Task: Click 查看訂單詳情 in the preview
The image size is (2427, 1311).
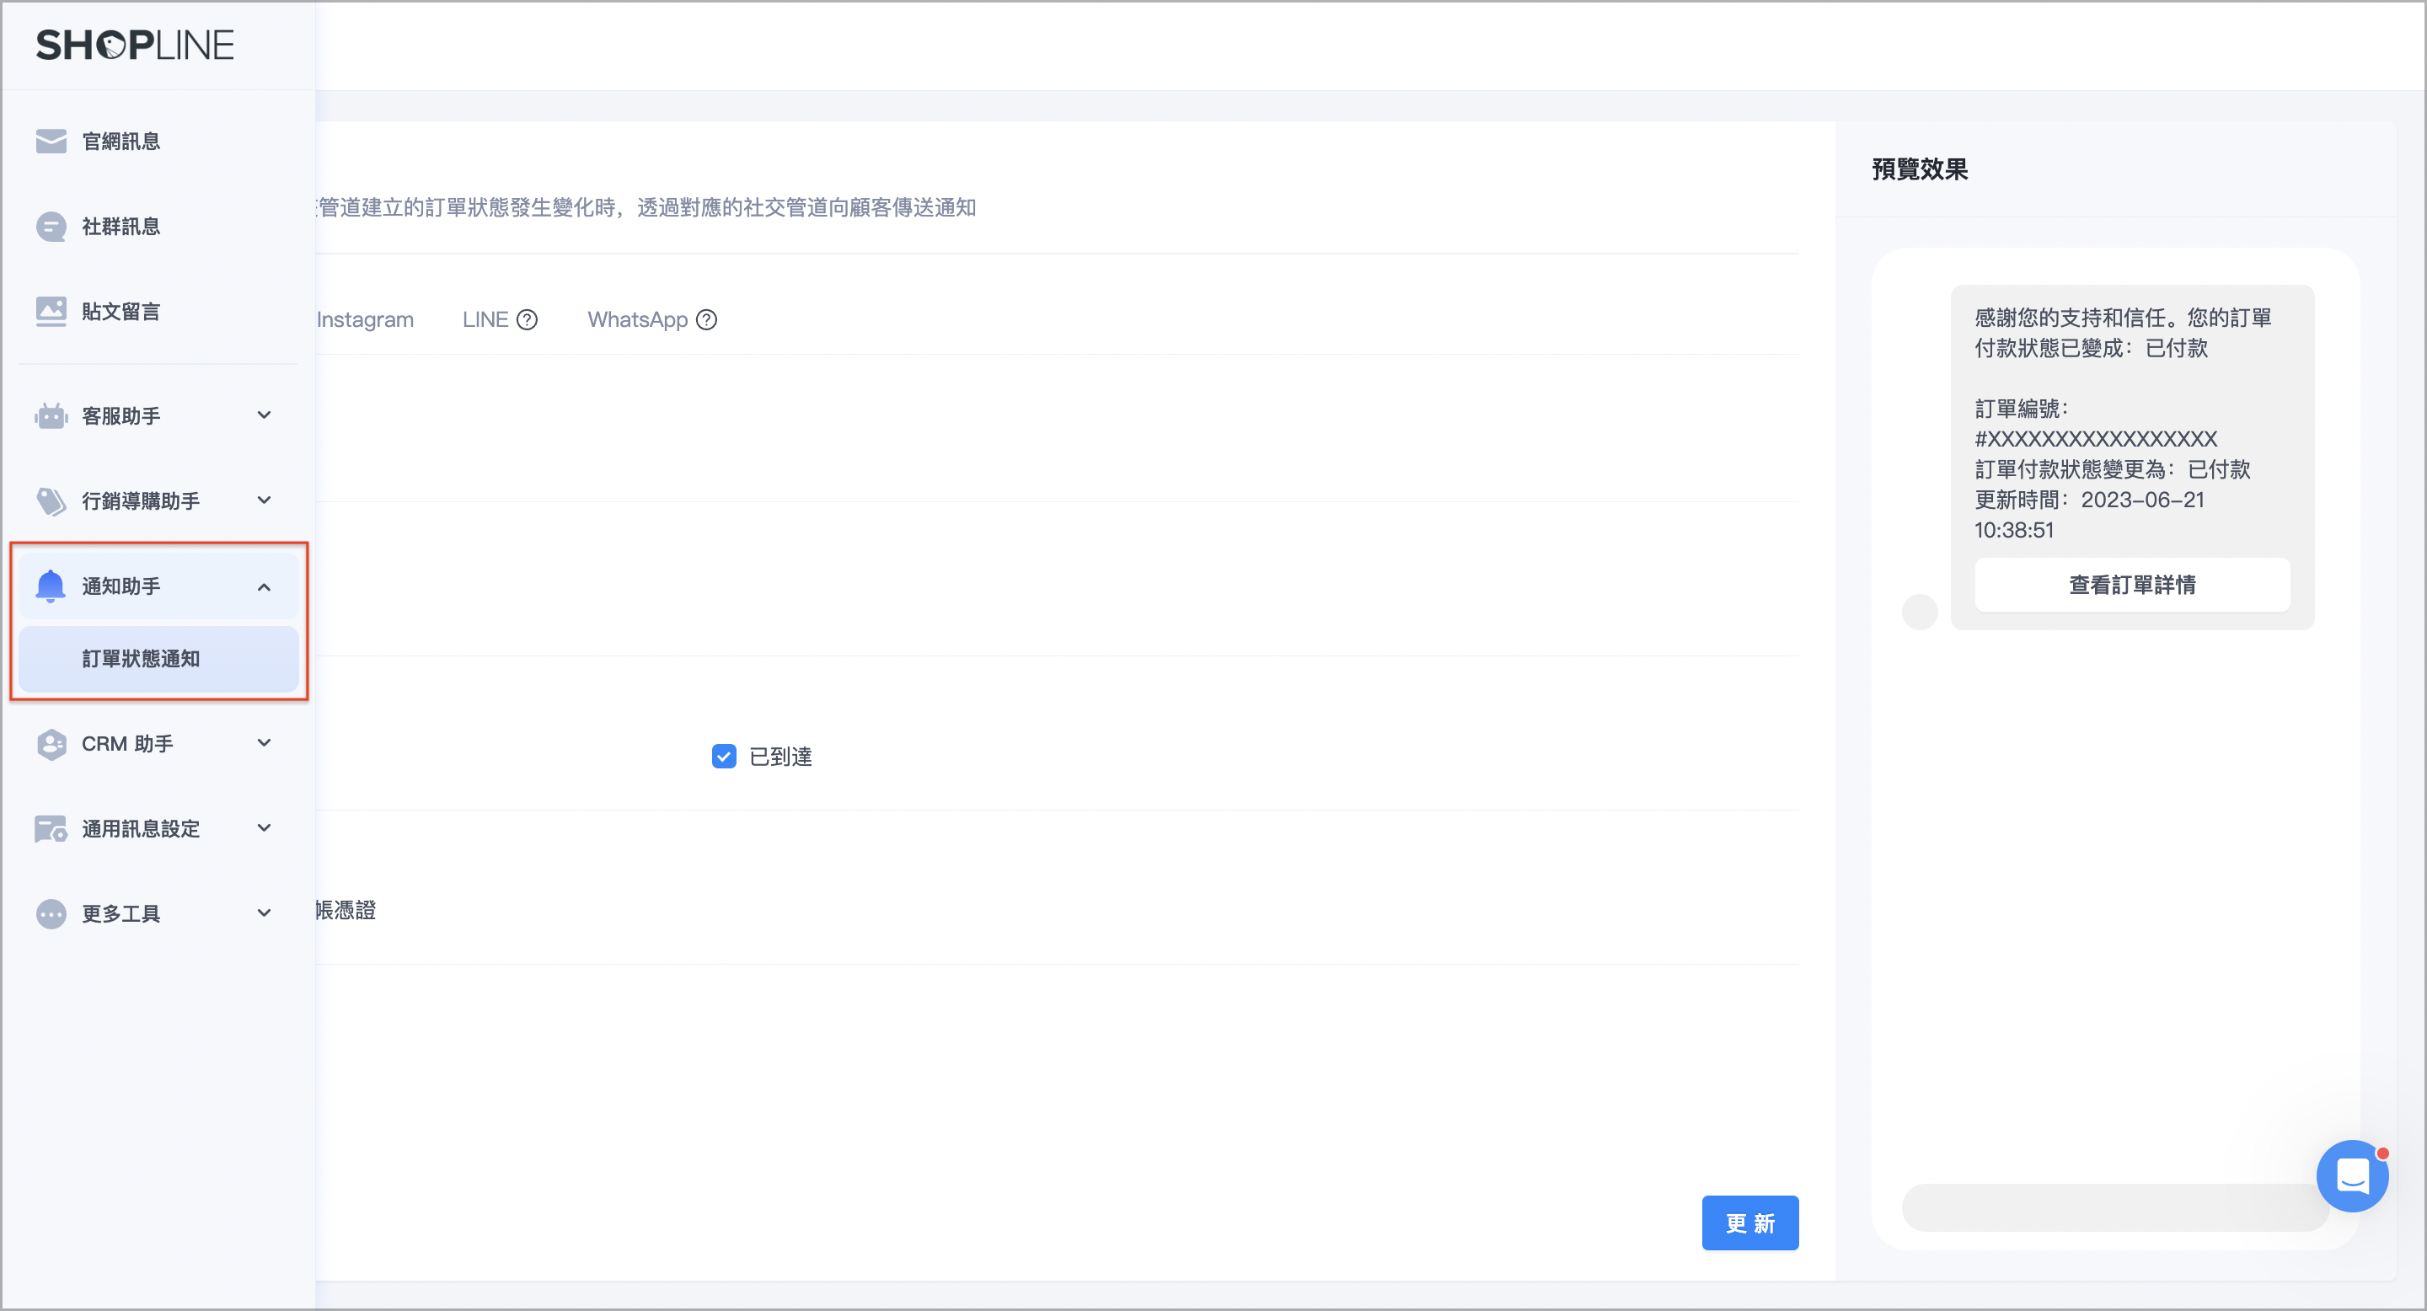Action: point(2132,585)
